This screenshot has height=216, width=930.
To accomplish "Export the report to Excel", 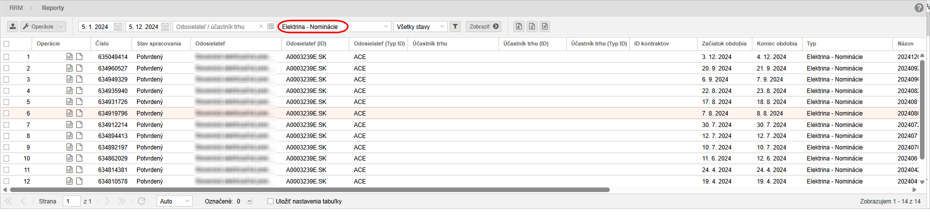I will pyautogui.click(x=532, y=26).
